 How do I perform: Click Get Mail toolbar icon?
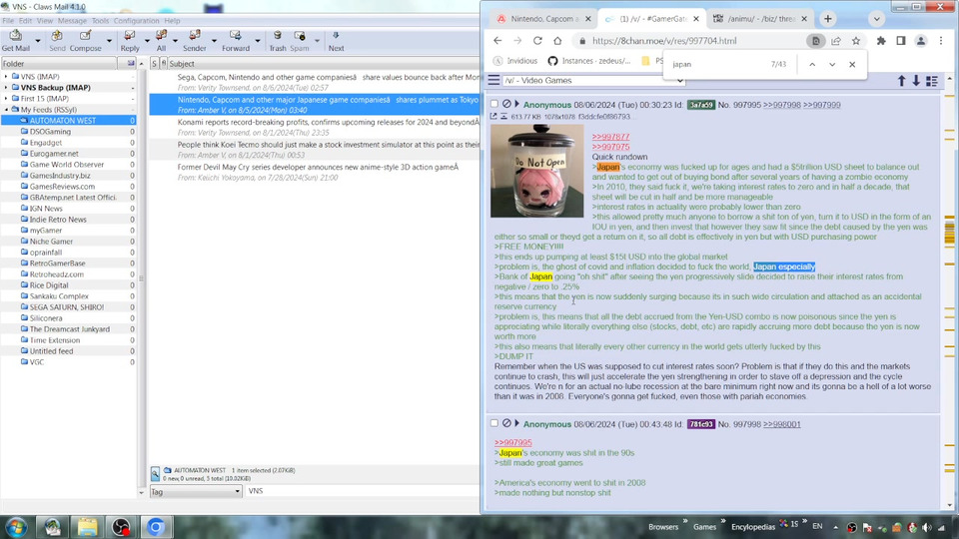point(15,40)
